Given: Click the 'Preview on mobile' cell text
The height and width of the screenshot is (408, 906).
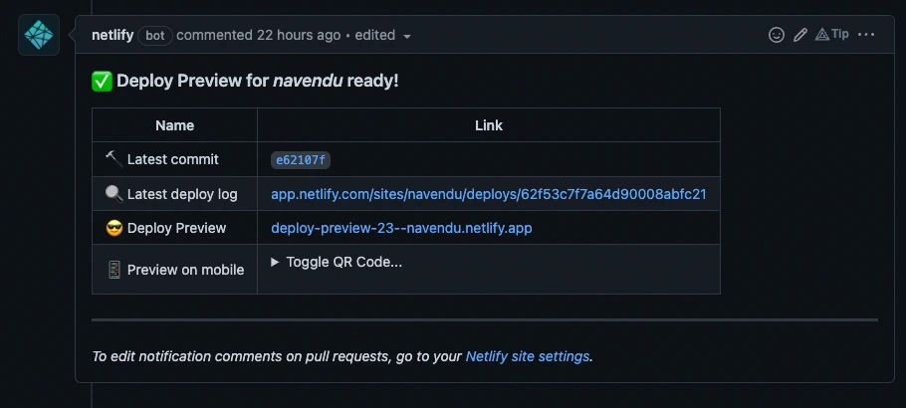Looking at the screenshot, I should pos(185,270).
